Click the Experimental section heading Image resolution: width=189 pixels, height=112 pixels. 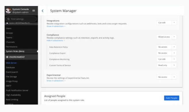pos(54,75)
